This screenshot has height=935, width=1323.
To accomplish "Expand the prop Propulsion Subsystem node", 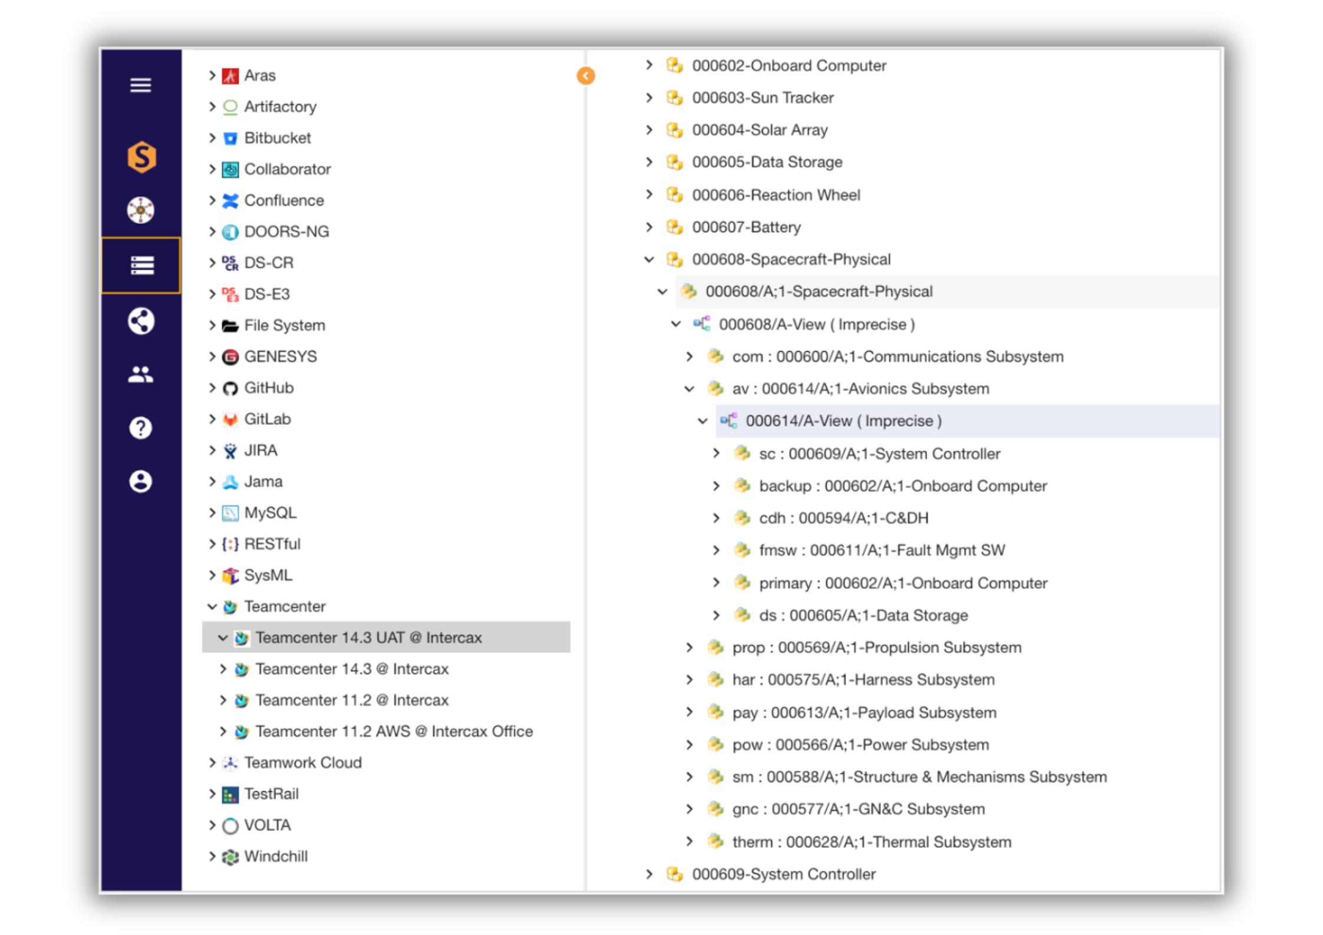I will 689,647.
